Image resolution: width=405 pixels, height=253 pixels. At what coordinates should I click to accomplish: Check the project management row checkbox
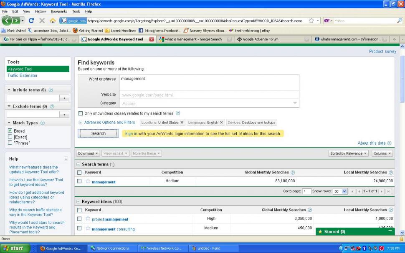[x=79, y=219]
